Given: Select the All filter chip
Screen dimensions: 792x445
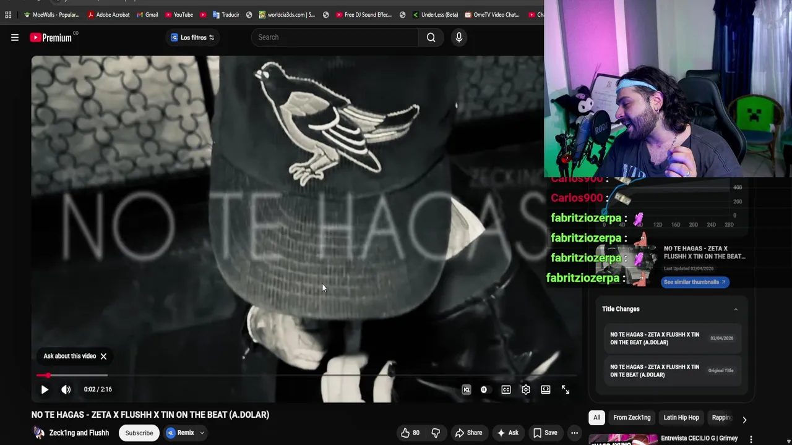Looking at the screenshot, I should click(596, 418).
